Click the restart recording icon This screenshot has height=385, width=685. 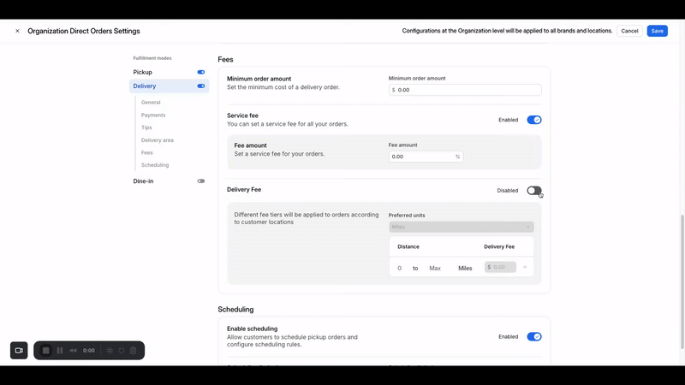coord(122,351)
